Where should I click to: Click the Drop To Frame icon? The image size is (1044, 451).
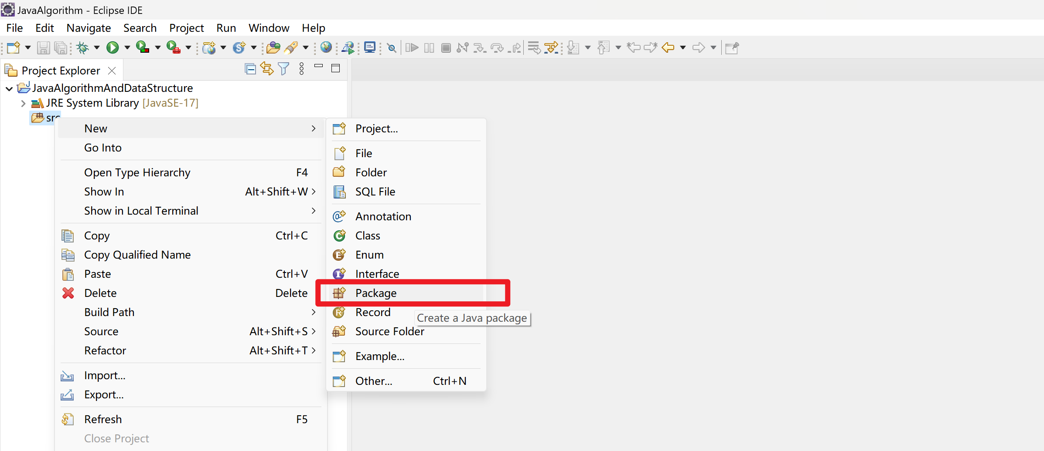[534, 47]
